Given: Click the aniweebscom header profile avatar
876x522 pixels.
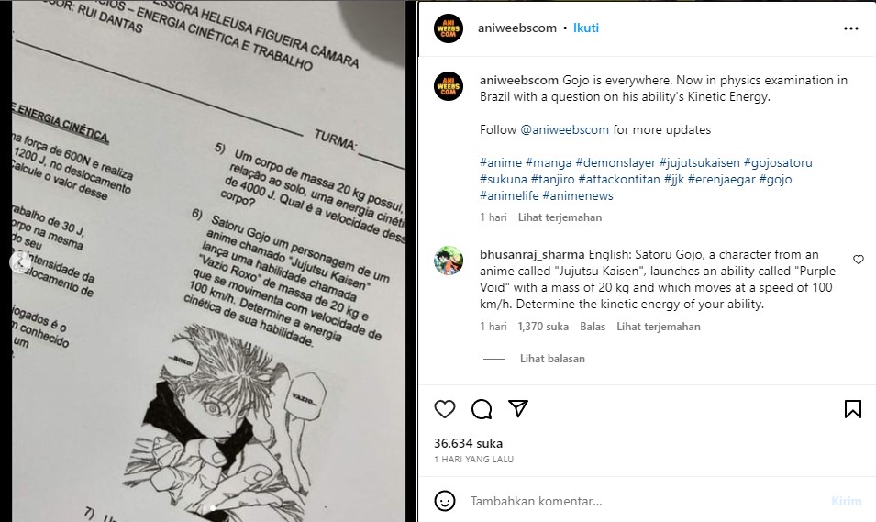Looking at the screenshot, I should click(x=448, y=28).
